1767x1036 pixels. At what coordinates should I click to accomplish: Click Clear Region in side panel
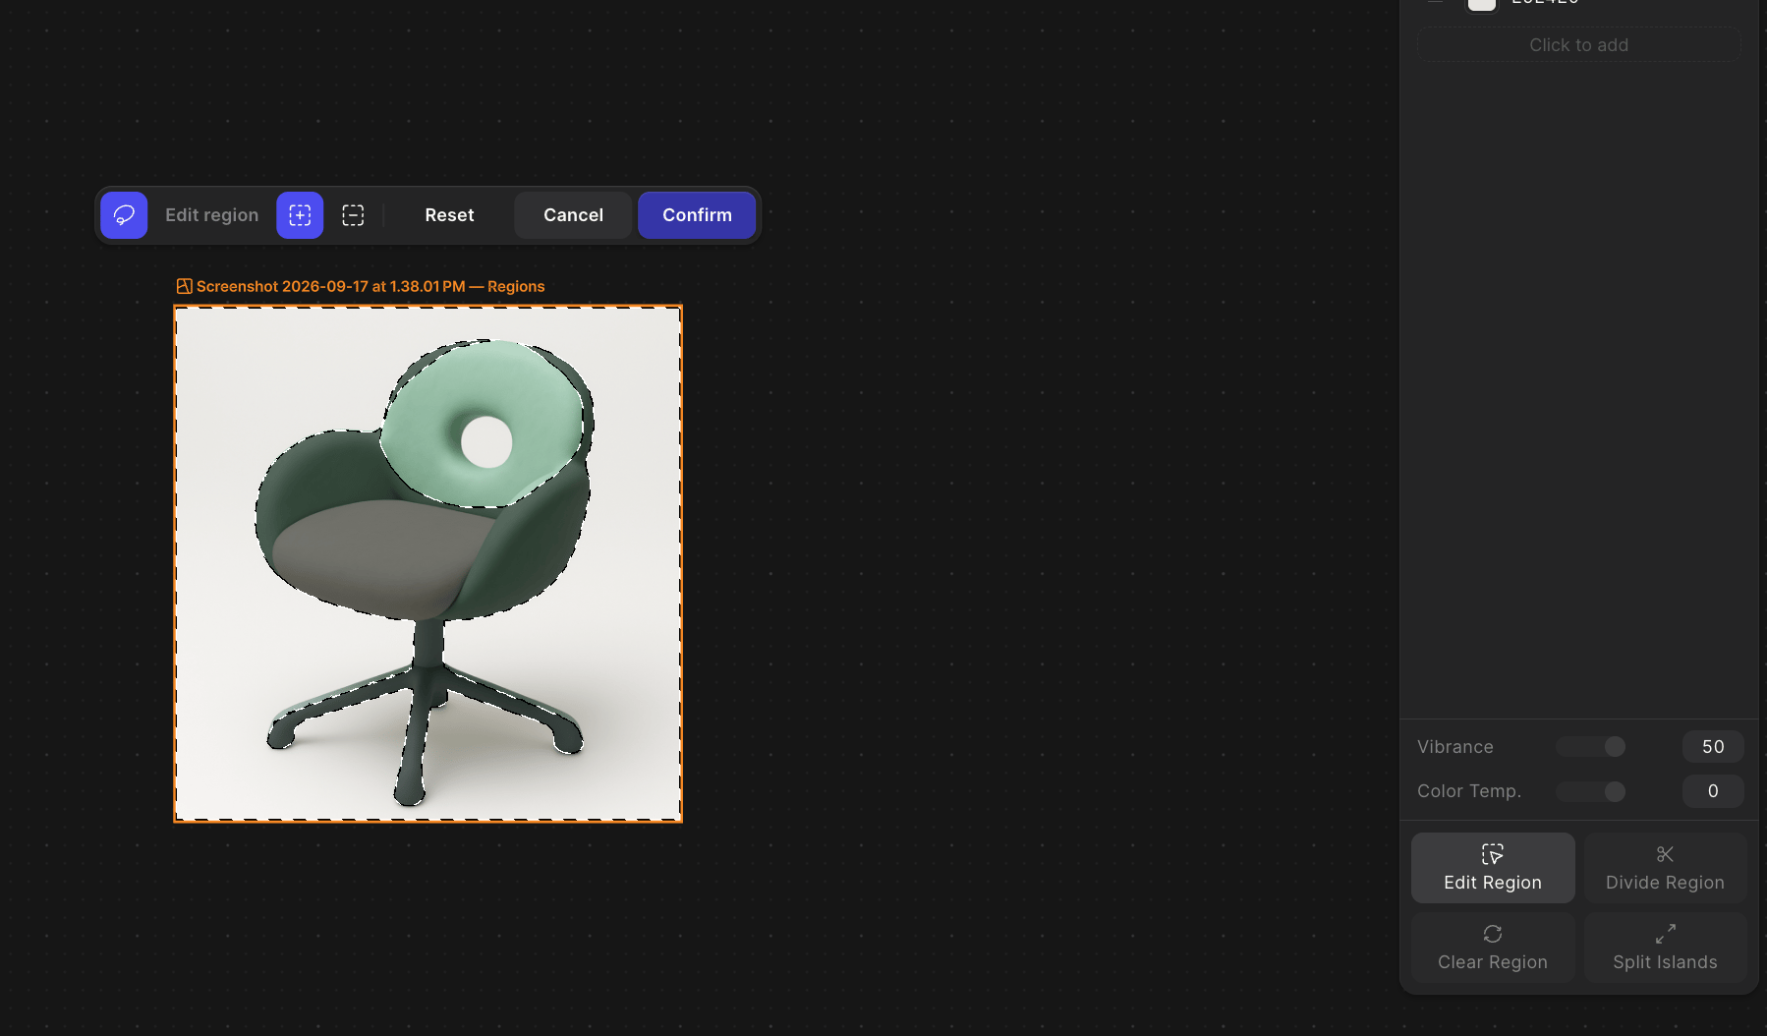point(1493,948)
